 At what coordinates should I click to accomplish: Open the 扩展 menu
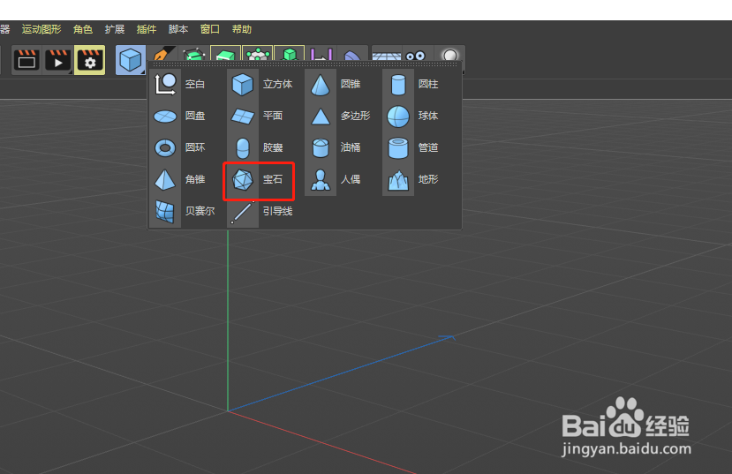point(115,29)
